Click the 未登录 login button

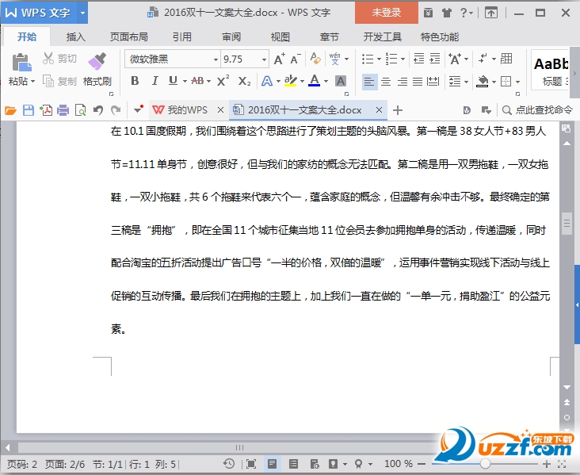[386, 13]
